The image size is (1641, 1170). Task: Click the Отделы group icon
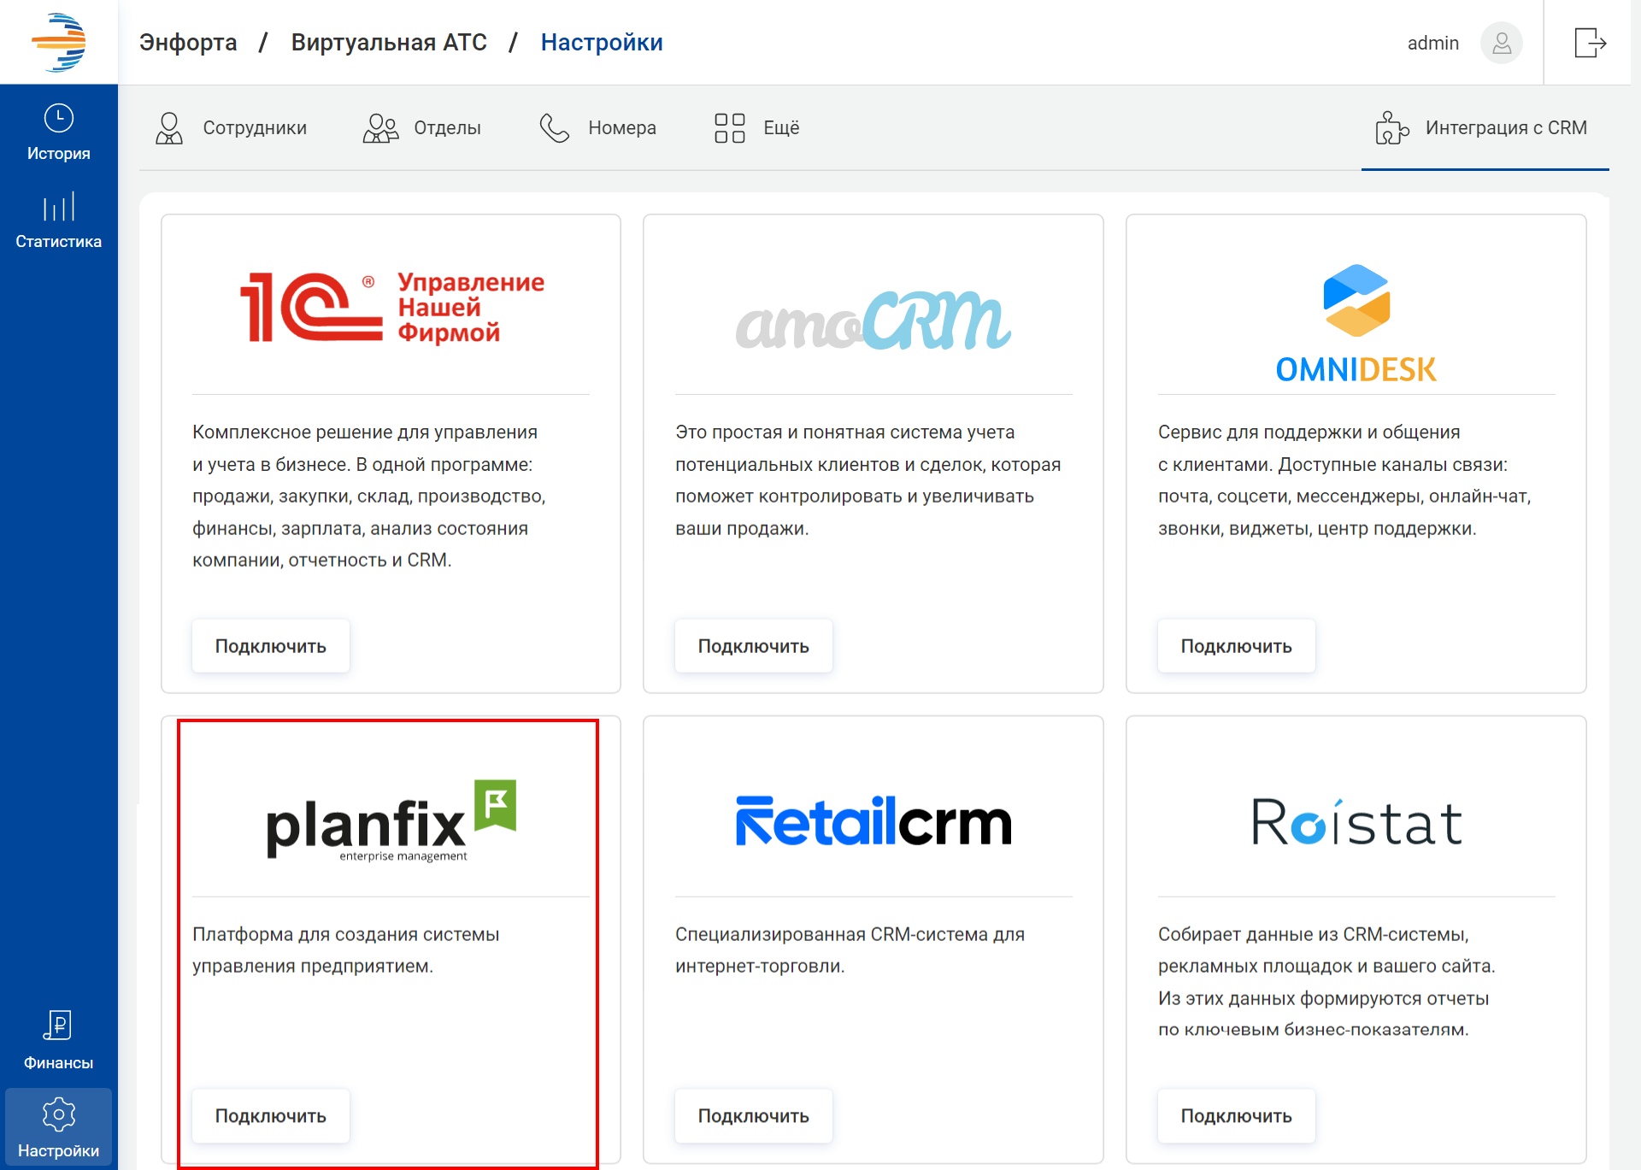[x=380, y=128]
